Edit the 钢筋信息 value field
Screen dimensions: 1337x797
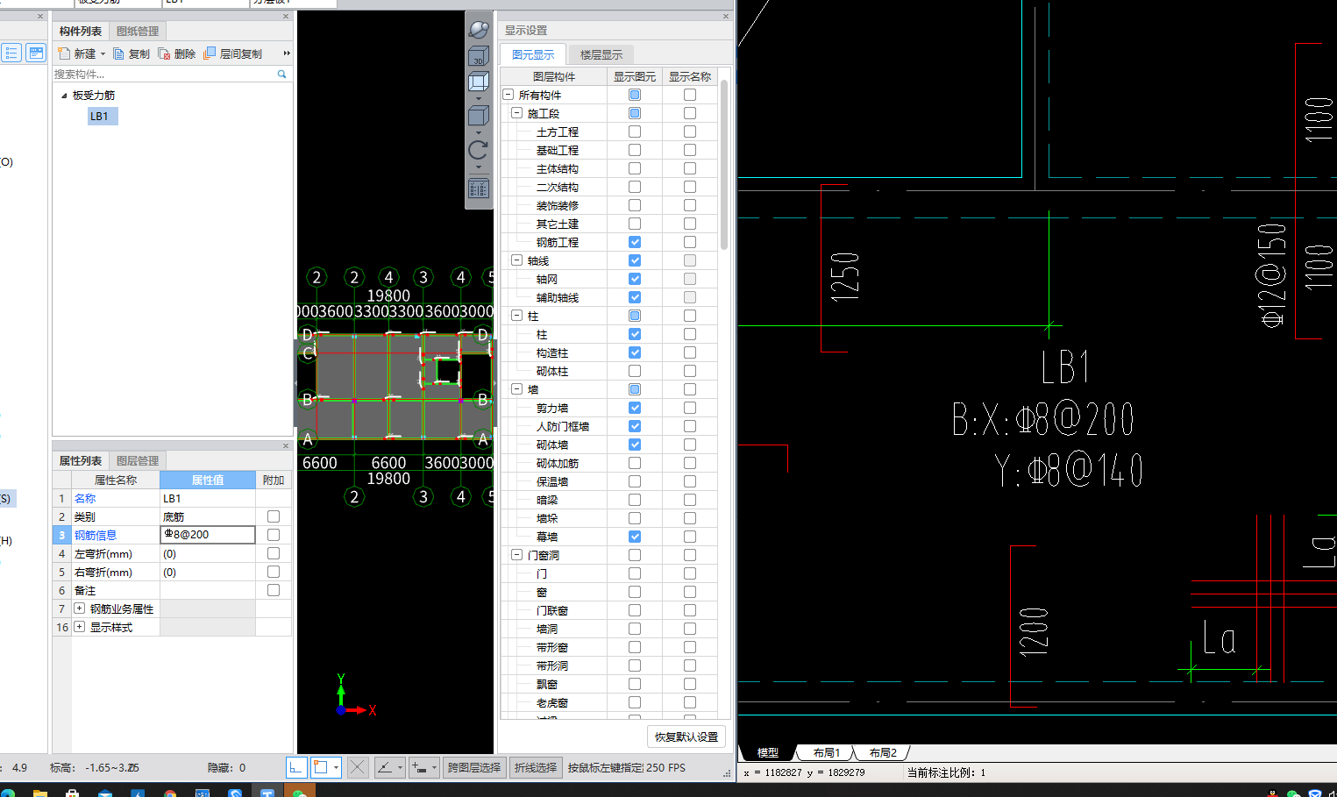(x=208, y=535)
